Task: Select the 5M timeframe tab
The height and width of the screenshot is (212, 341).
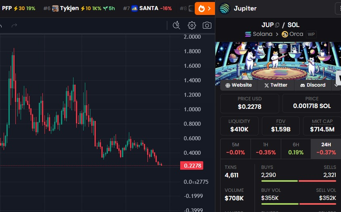Action: coord(236,149)
